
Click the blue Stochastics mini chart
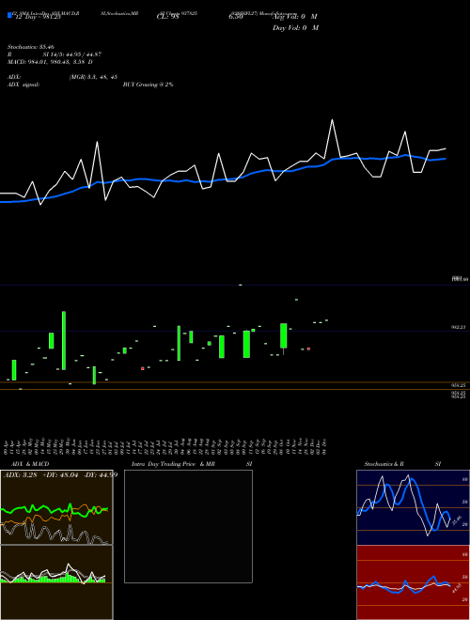coord(413,507)
